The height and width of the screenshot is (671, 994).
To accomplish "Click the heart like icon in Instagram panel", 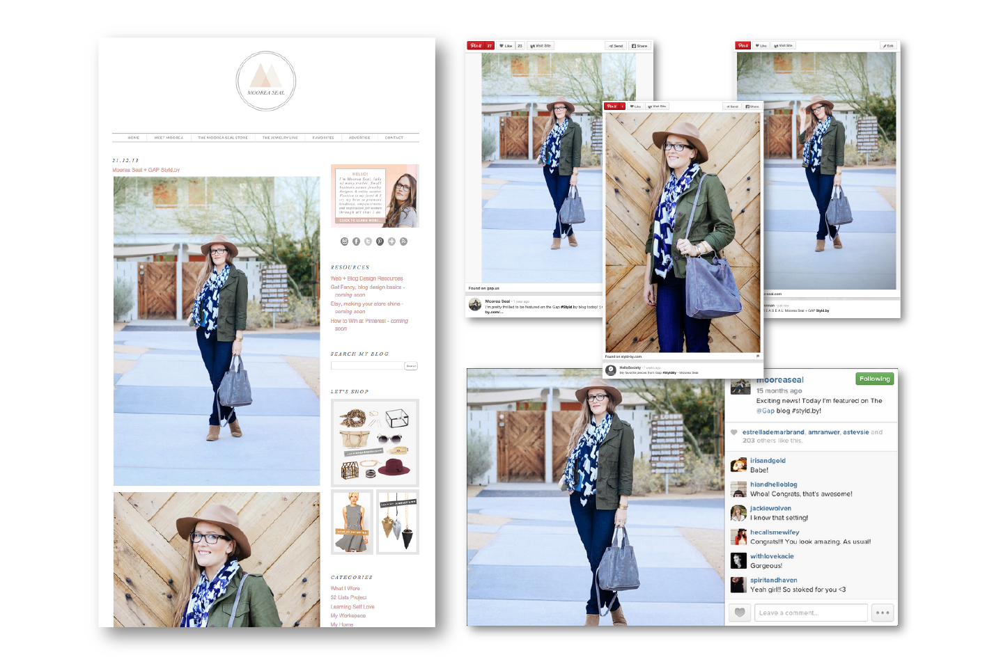I will coord(740,613).
